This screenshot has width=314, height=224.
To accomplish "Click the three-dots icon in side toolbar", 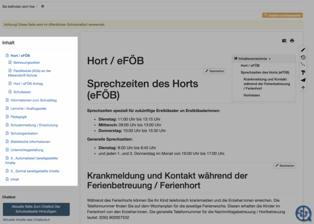I will tap(303, 65).
